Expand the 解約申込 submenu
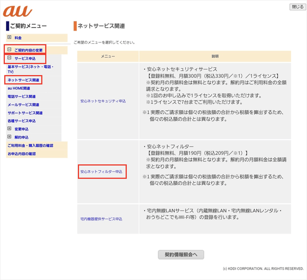The image size is (307, 280). (9, 137)
